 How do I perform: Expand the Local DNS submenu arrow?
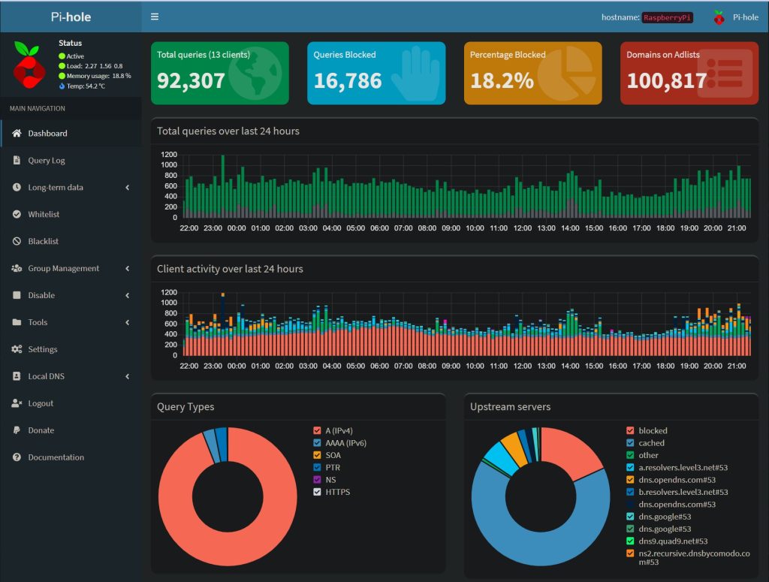coord(127,377)
